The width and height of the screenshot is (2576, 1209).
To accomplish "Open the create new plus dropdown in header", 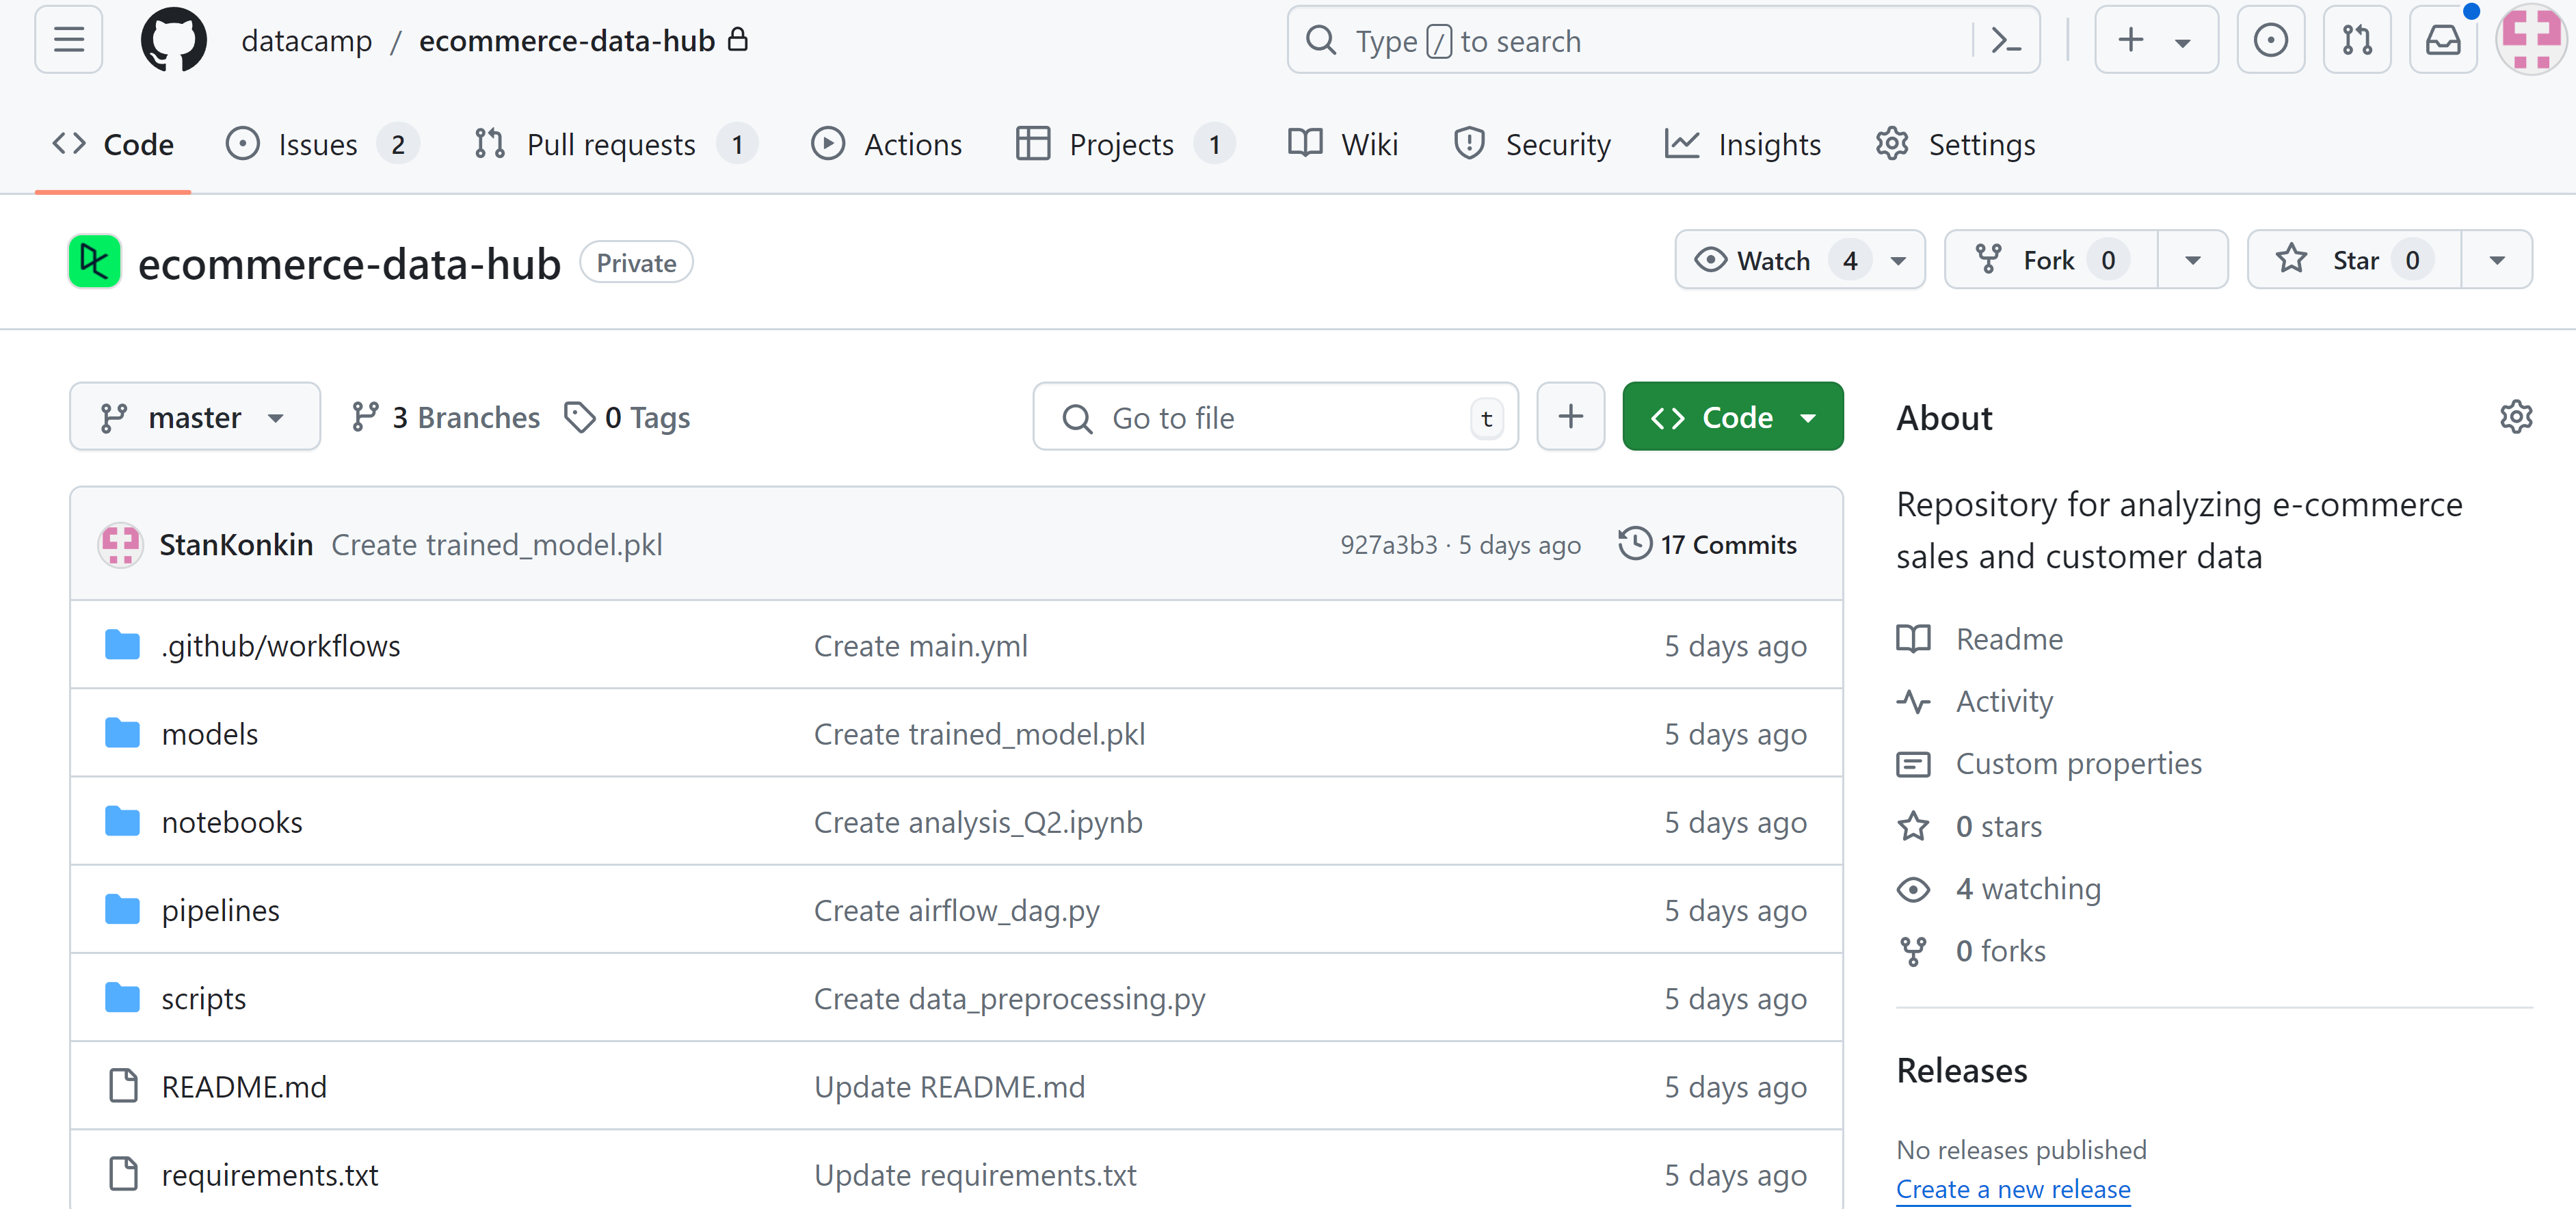I will [2156, 40].
